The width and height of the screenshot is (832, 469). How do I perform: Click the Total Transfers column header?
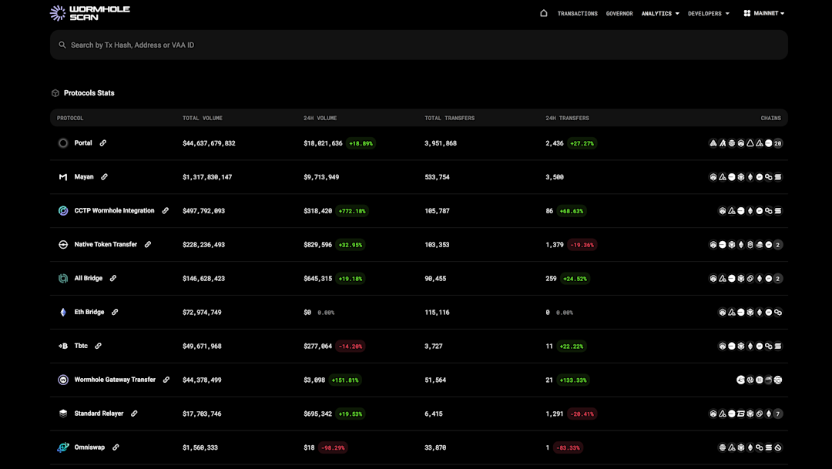tap(449, 118)
